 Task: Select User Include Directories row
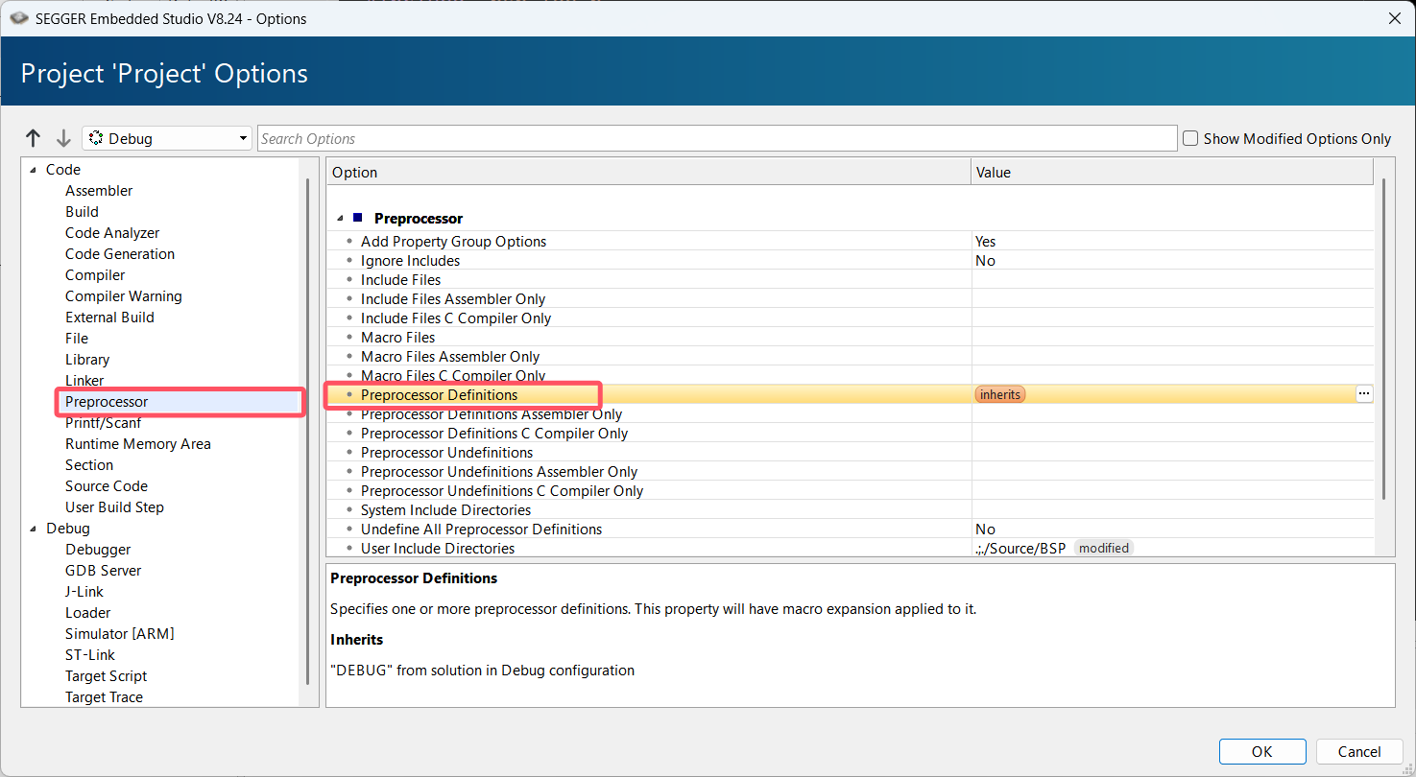(850, 548)
